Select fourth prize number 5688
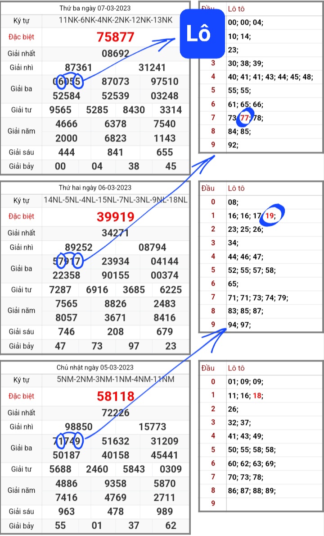This screenshot has width=324, height=536. coord(60,469)
